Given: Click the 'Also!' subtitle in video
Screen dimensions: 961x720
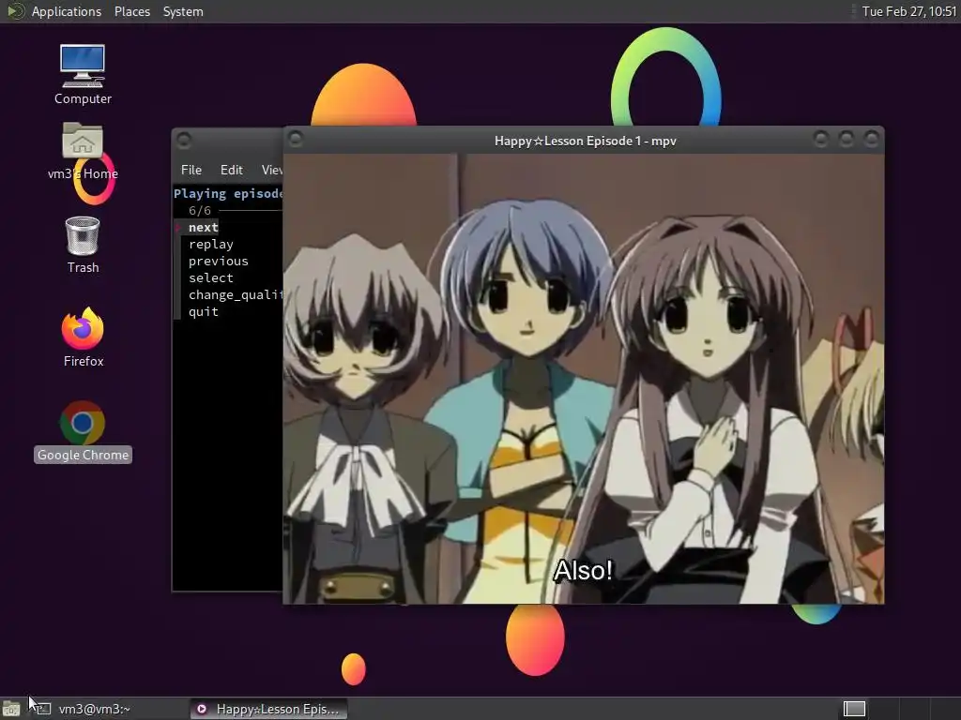Looking at the screenshot, I should coord(583,571).
